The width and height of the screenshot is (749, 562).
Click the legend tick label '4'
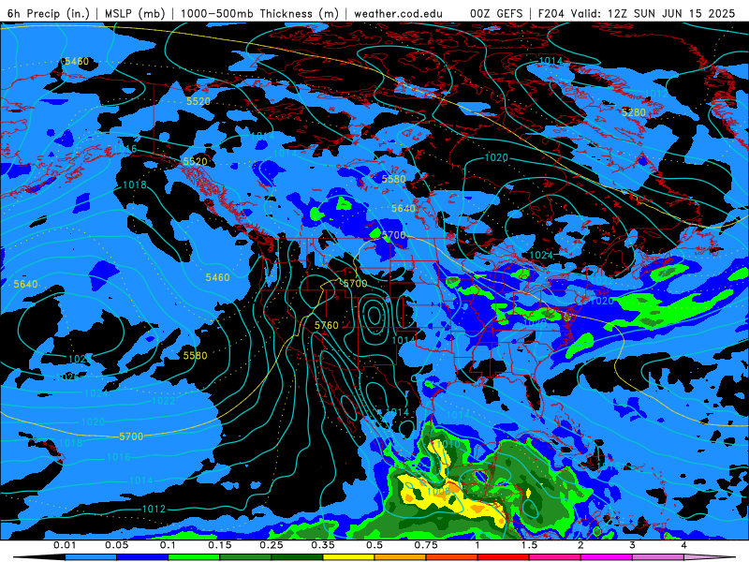684,545
